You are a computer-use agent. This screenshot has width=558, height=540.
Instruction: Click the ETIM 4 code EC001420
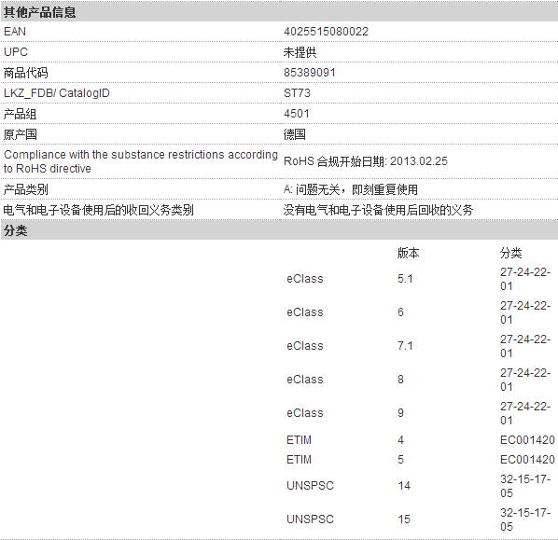527,440
